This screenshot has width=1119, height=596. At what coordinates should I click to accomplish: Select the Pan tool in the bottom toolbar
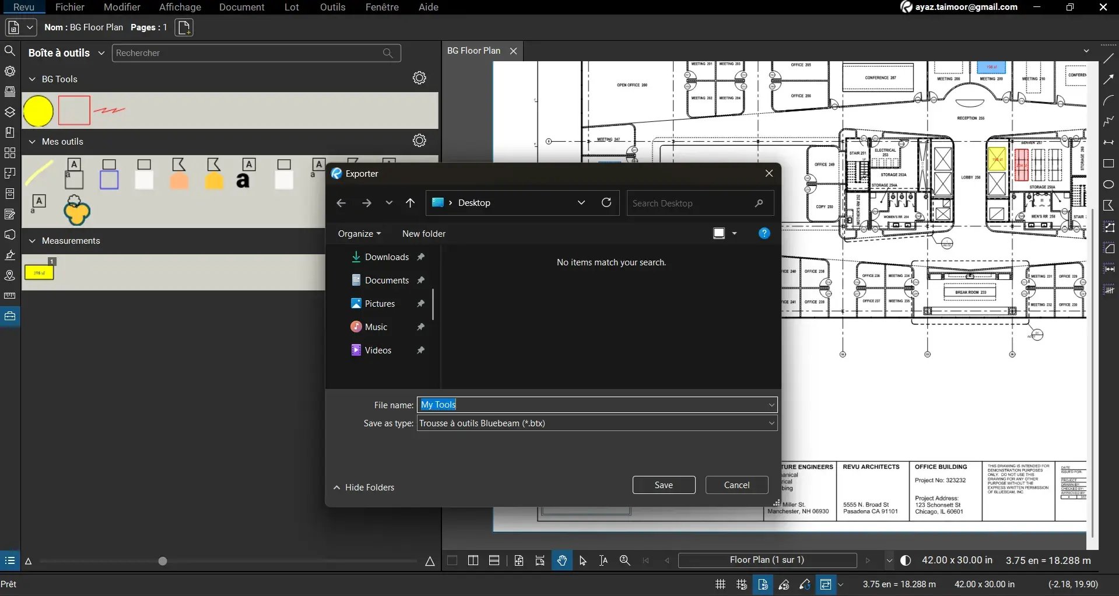click(x=561, y=560)
